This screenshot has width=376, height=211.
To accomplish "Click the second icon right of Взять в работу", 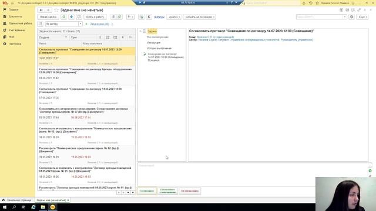I will pyautogui.click(x=119, y=17).
